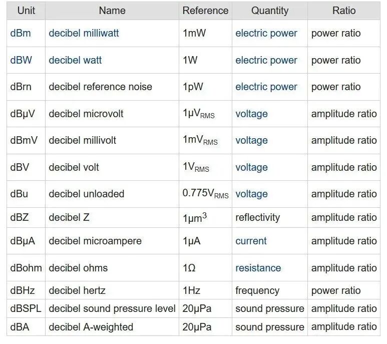Image resolution: width=387 pixels, height=344 pixels.
Task: Open voltage link in dBμV row
Action: point(251,114)
